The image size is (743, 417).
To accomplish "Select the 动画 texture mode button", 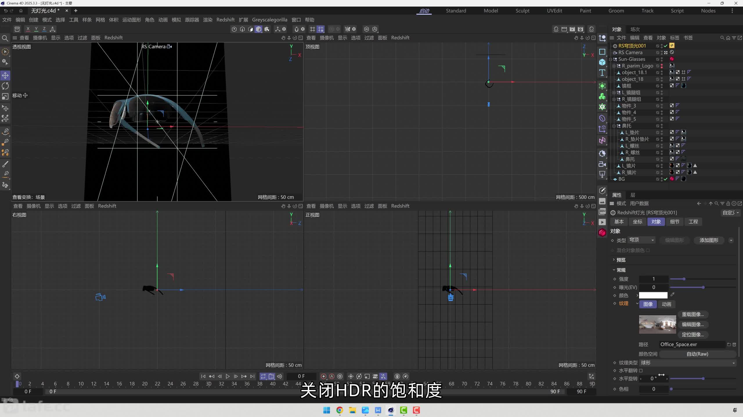I will [666, 304].
